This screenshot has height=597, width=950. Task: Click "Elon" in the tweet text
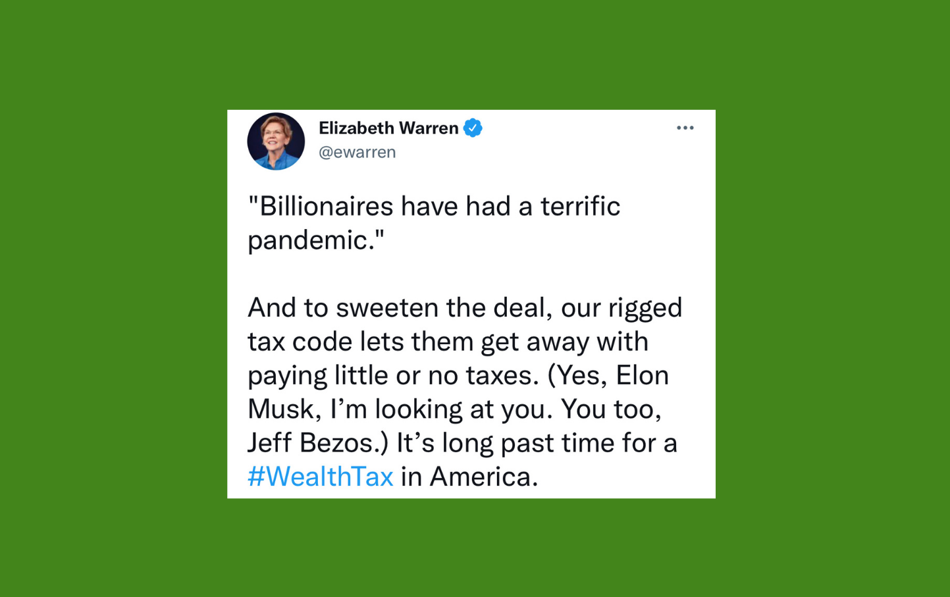pos(643,375)
